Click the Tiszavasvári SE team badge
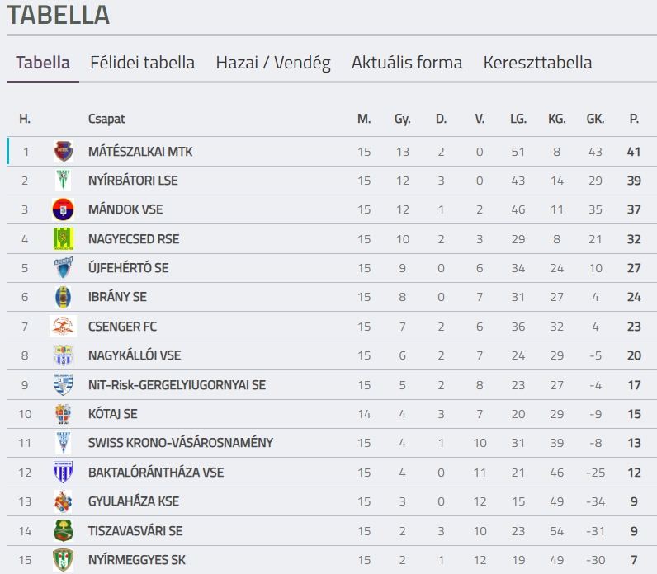 coord(64,530)
